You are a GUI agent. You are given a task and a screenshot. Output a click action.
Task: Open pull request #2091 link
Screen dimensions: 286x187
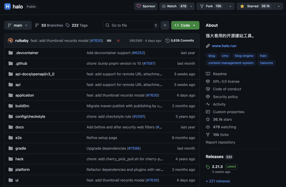click(x=139, y=116)
